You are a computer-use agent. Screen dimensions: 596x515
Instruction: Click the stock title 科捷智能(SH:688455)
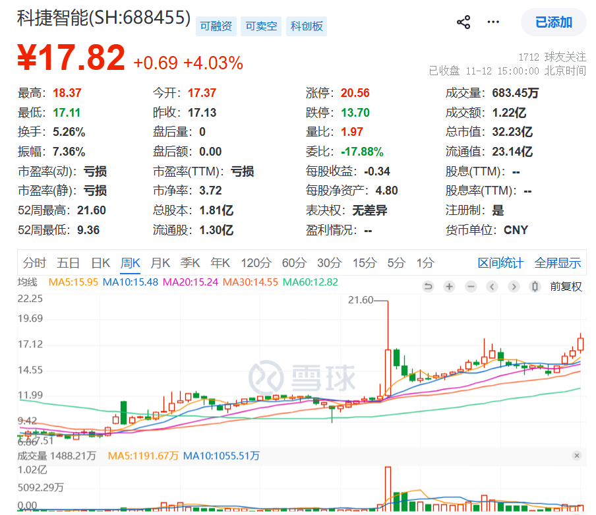[x=104, y=18]
